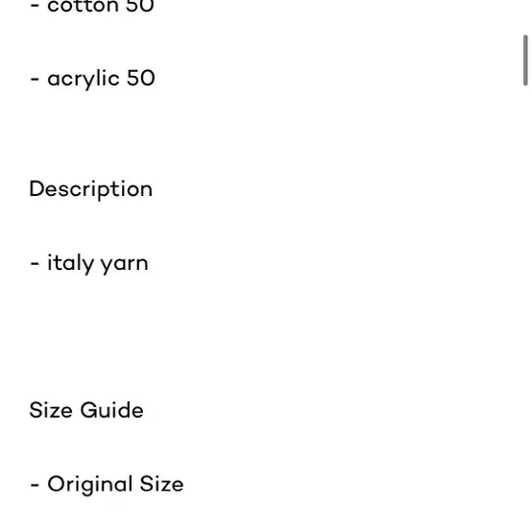Click the word 'Original'
Screen dimensions: 532x532
(90, 485)
